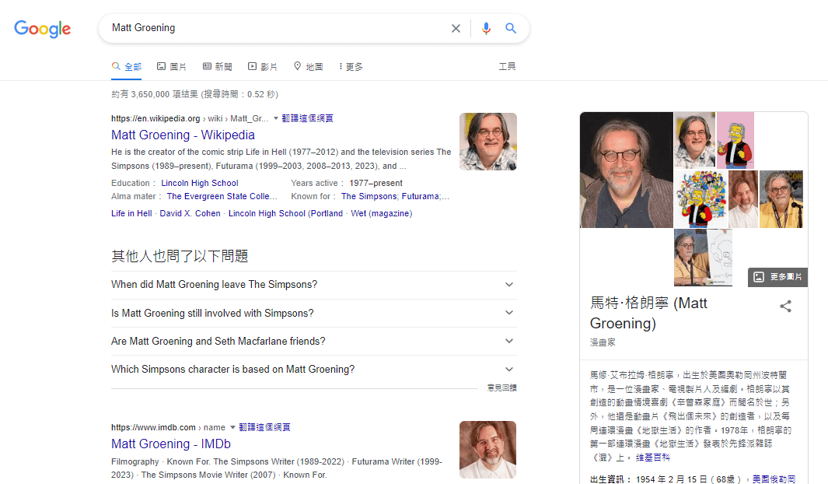Start voice search with microphone icon
828x484 pixels.
[486, 29]
